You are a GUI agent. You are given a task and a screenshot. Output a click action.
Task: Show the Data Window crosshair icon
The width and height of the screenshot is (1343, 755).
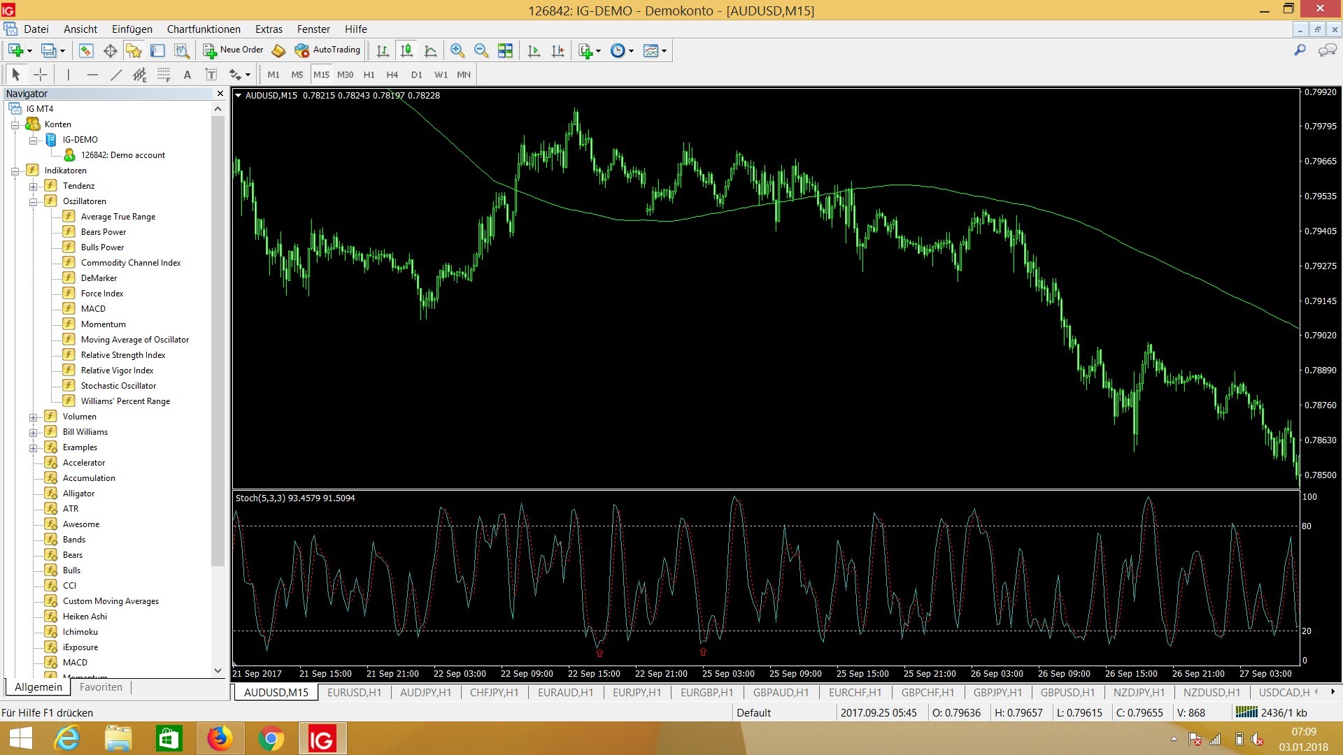[x=110, y=50]
